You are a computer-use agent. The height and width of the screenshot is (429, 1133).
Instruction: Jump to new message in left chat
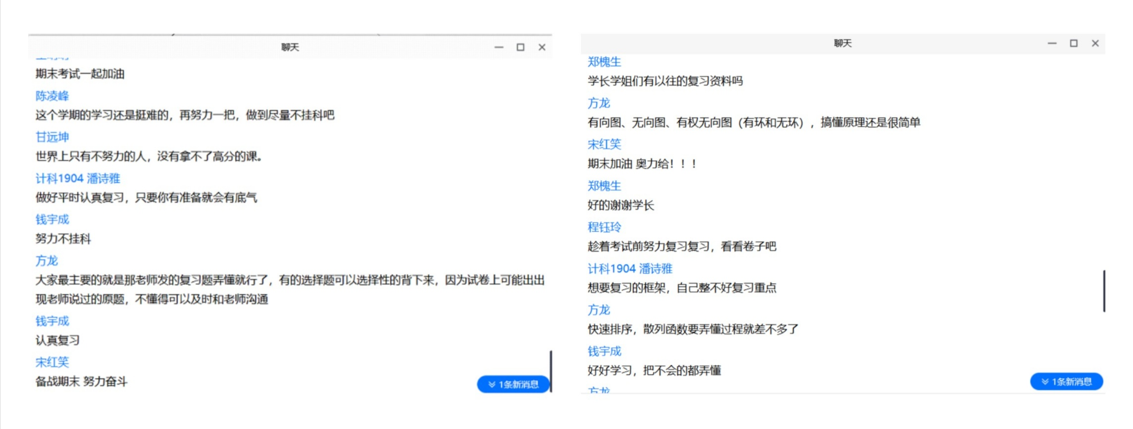coord(513,385)
